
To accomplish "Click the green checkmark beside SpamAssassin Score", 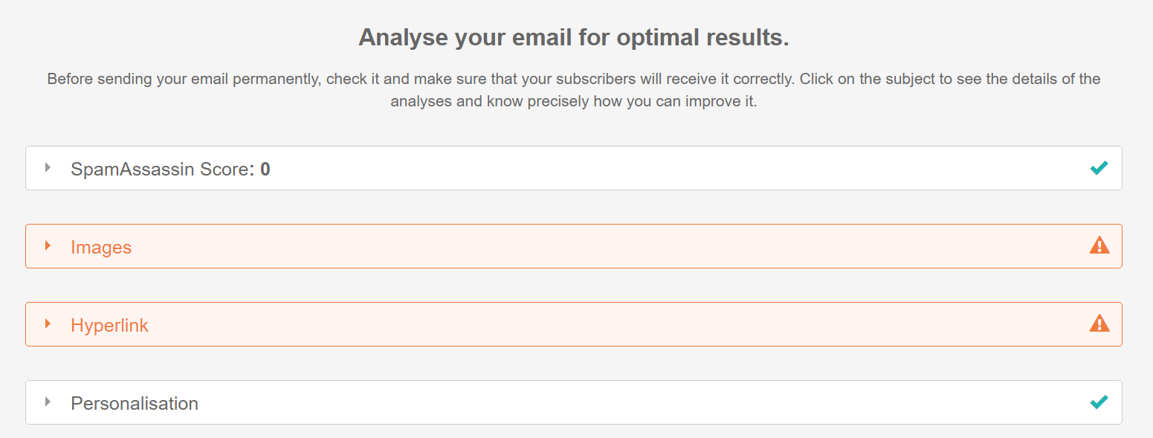I will tap(1099, 169).
